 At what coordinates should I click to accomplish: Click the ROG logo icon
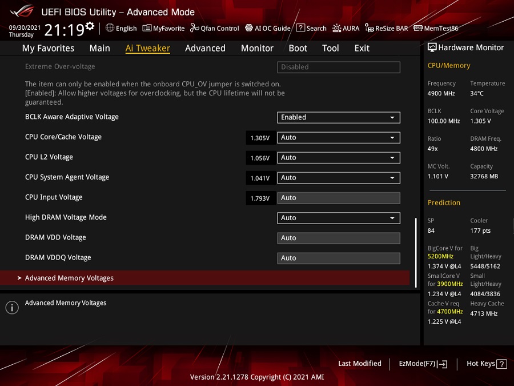(22, 11)
